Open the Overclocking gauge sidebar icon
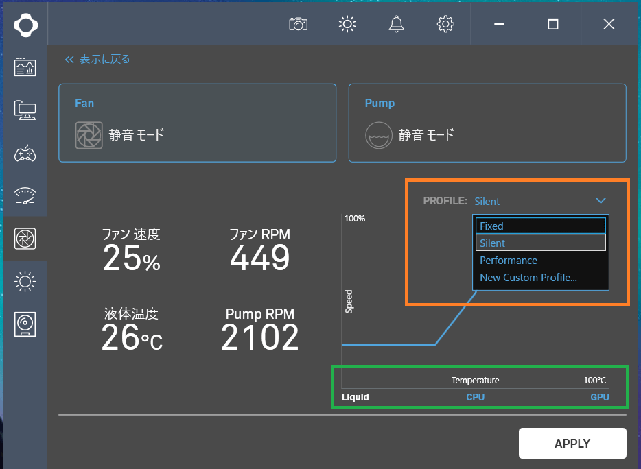 [25, 195]
